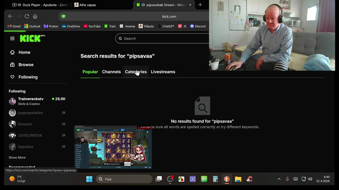Select the Popular results tab
The image size is (339, 190).
90,72
